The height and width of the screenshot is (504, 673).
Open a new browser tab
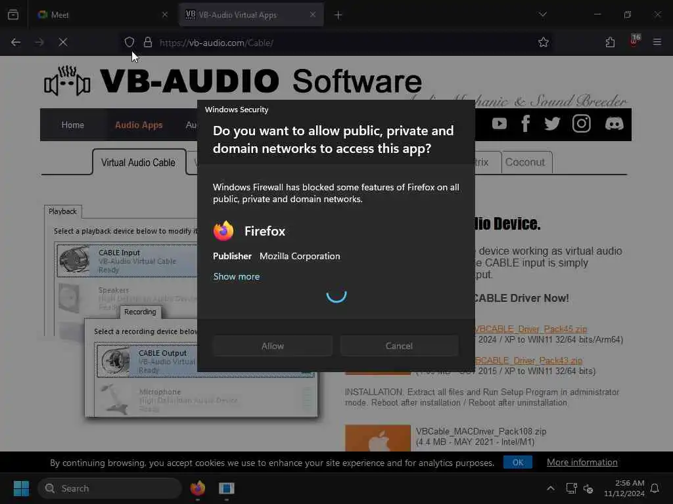pyautogui.click(x=338, y=15)
